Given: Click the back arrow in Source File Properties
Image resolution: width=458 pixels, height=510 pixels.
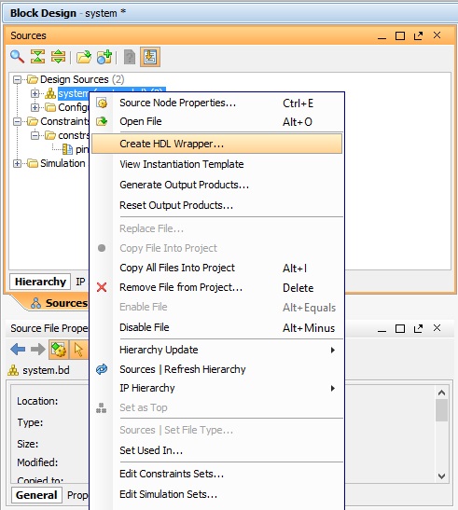Looking at the screenshot, I should pos(18,350).
